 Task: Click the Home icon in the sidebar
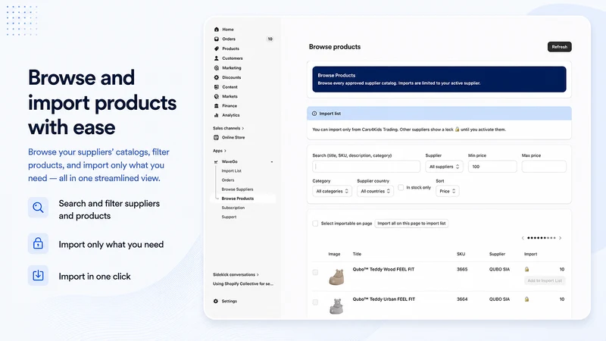click(217, 30)
